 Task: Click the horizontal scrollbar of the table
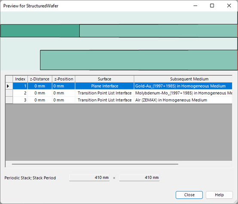point(95,164)
